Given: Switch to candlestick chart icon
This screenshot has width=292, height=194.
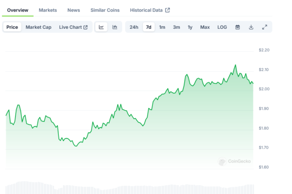Looking at the screenshot, I should click(114, 27).
